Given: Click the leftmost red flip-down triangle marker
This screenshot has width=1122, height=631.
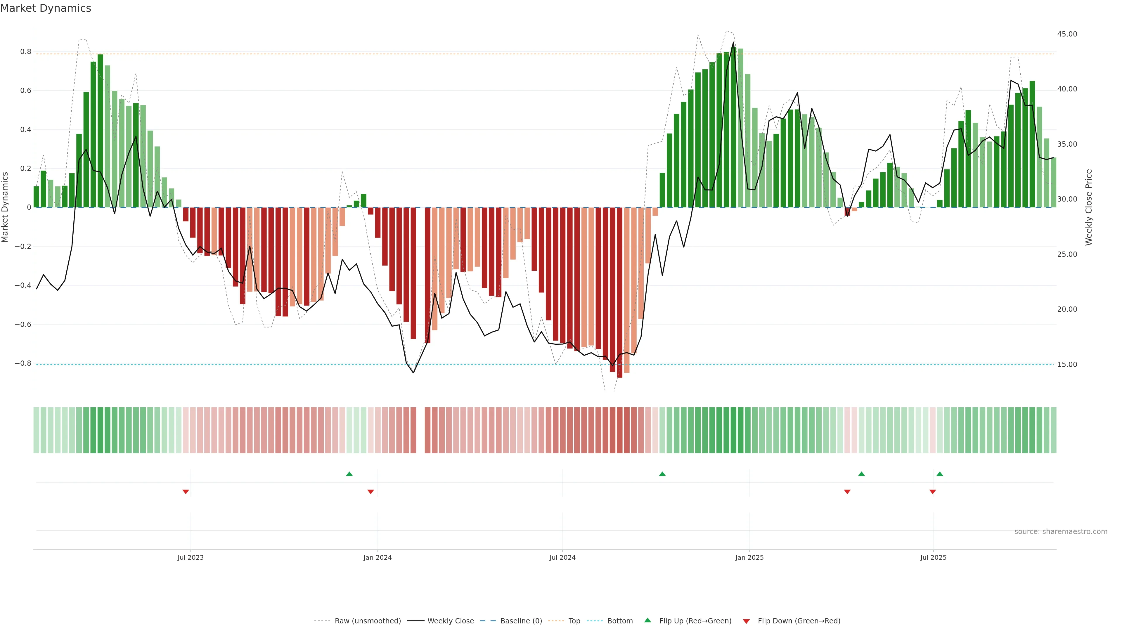Looking at the screenshot, I should pos(186,492).
